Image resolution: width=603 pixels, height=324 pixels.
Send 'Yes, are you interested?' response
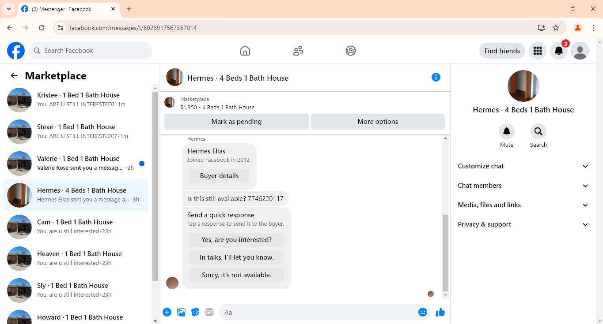pyautogui.click(x=236, y=240)
